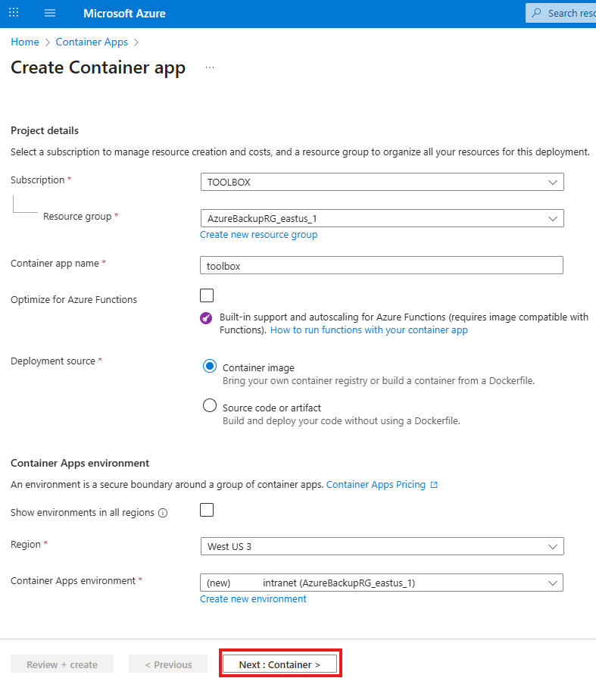Click the search magnifier icon
The width and height of the screenshot is (596, 678).
(x=537, y=13)
